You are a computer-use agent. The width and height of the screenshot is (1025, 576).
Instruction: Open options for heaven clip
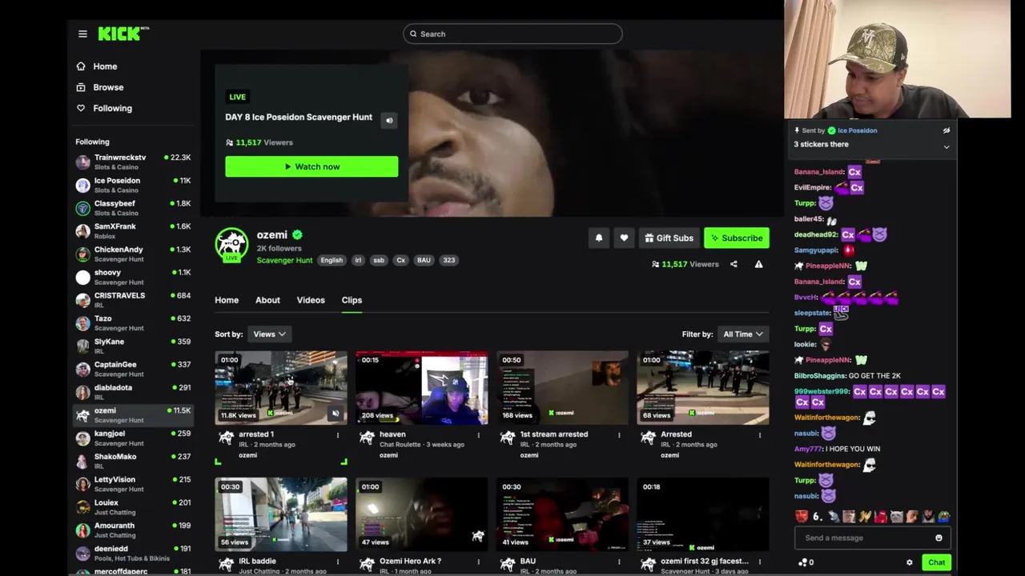pos(478,435)
